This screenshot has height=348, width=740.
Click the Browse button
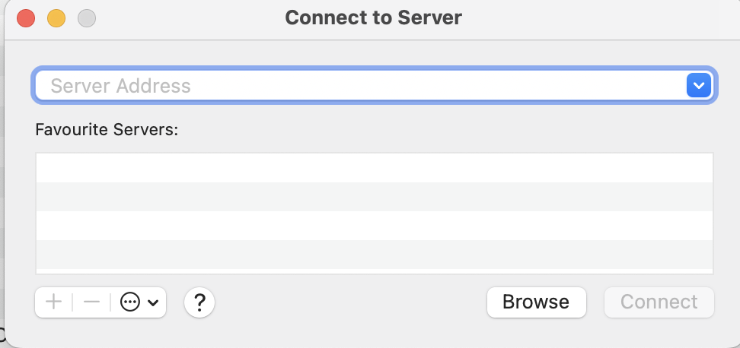(537, 302)
